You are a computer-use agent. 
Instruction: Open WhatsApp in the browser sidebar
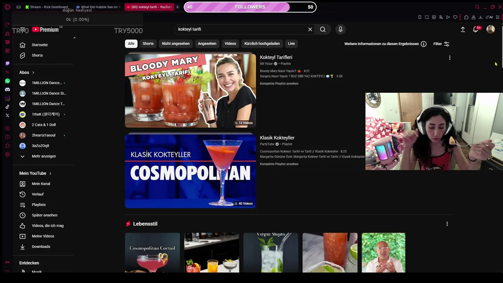(7, 81)
